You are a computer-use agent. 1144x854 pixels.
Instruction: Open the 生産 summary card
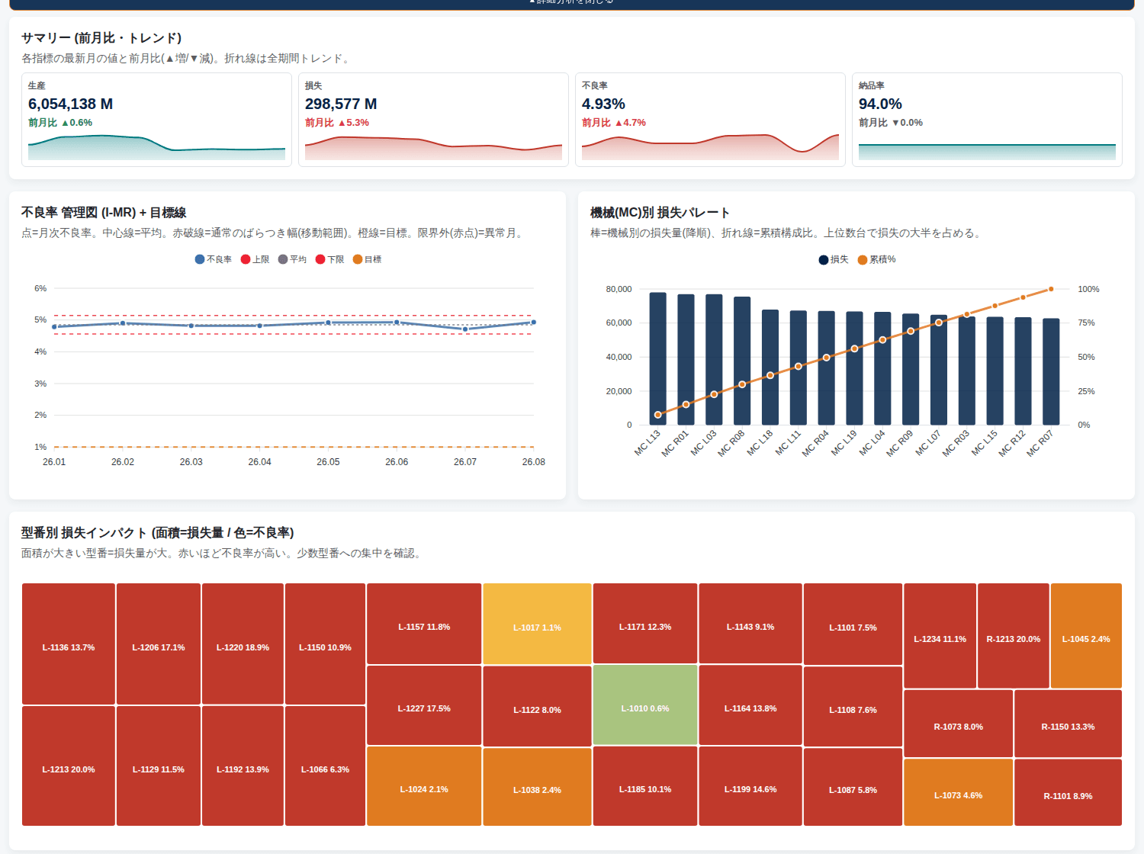point(156,120)
